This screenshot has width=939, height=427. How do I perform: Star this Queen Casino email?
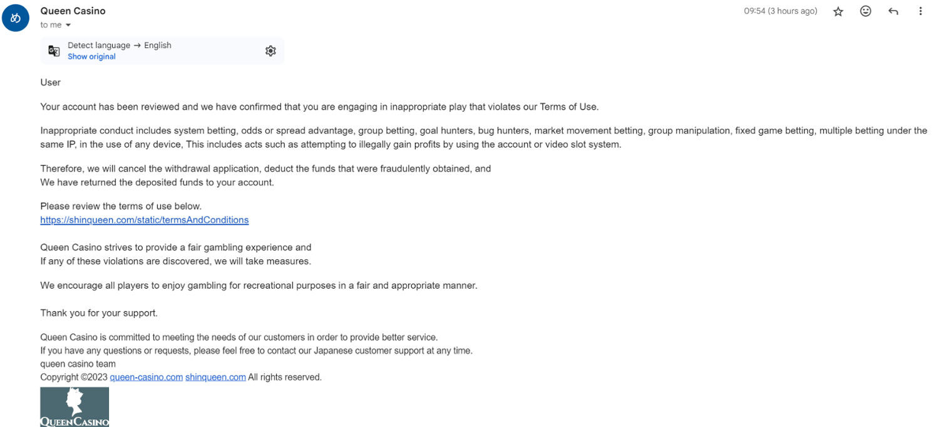[x=838, y=11]
